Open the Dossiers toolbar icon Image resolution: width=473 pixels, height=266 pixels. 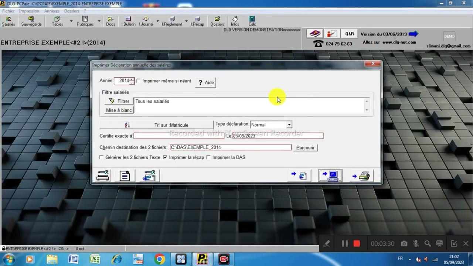coord(217,21)
